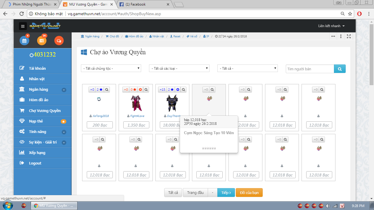
Task: Click the blue search button beside seller field
Action: pyautogui.click(x=340, y=69)
